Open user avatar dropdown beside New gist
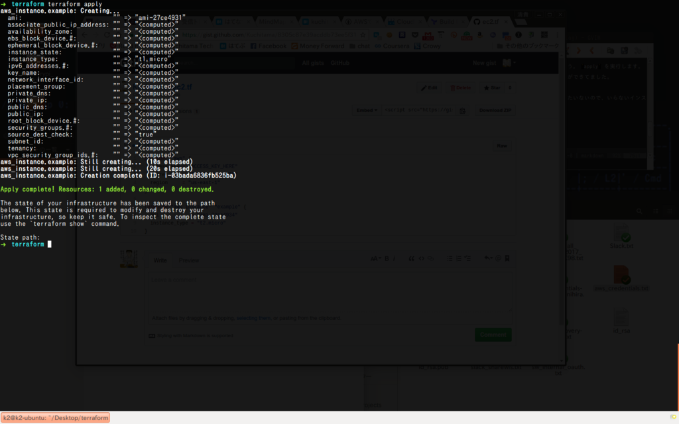The image size is (679, 424). point(509,63)
